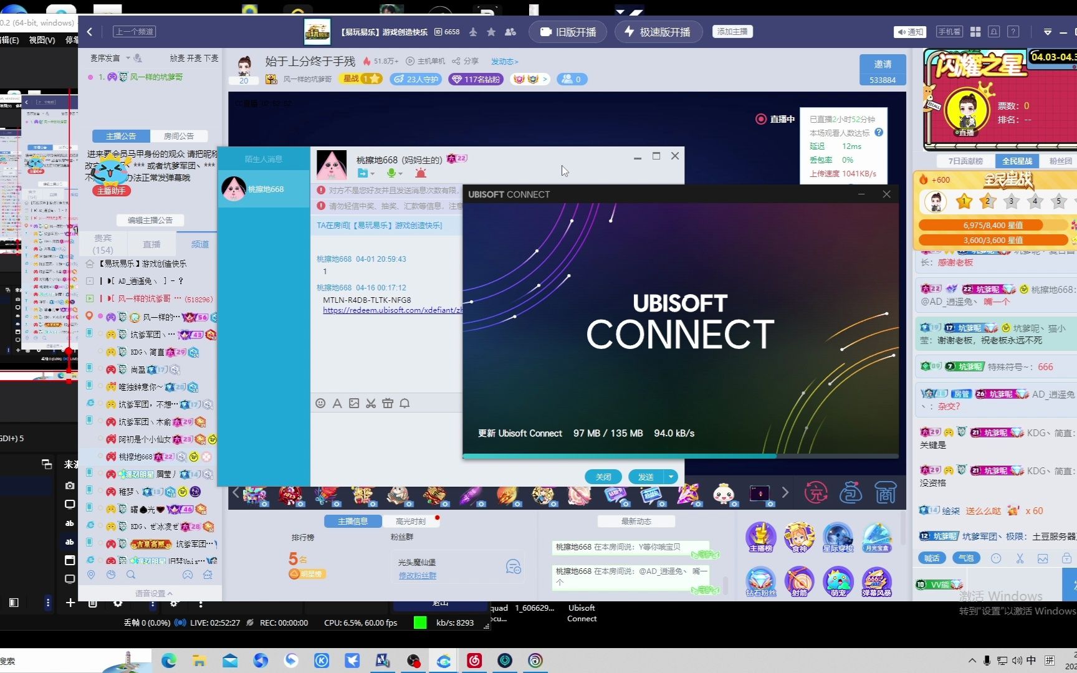Open the 弹幕风暴 activity icon
This screenshot has width=1077, height=673.
pyautogui.click(x=876, y=582)
